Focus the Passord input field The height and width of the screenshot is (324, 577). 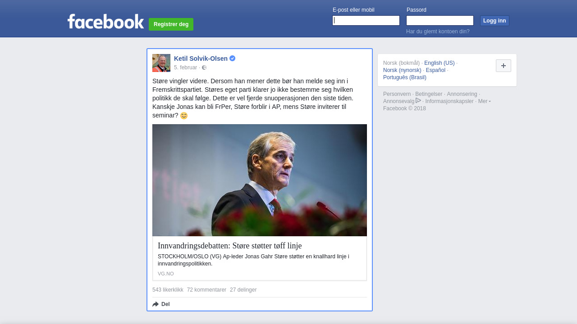tap(440, 21)
